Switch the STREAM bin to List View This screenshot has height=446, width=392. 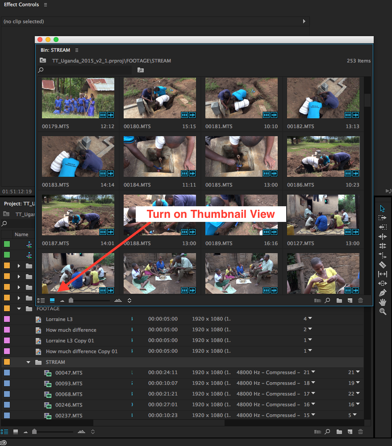pos(40,300)
